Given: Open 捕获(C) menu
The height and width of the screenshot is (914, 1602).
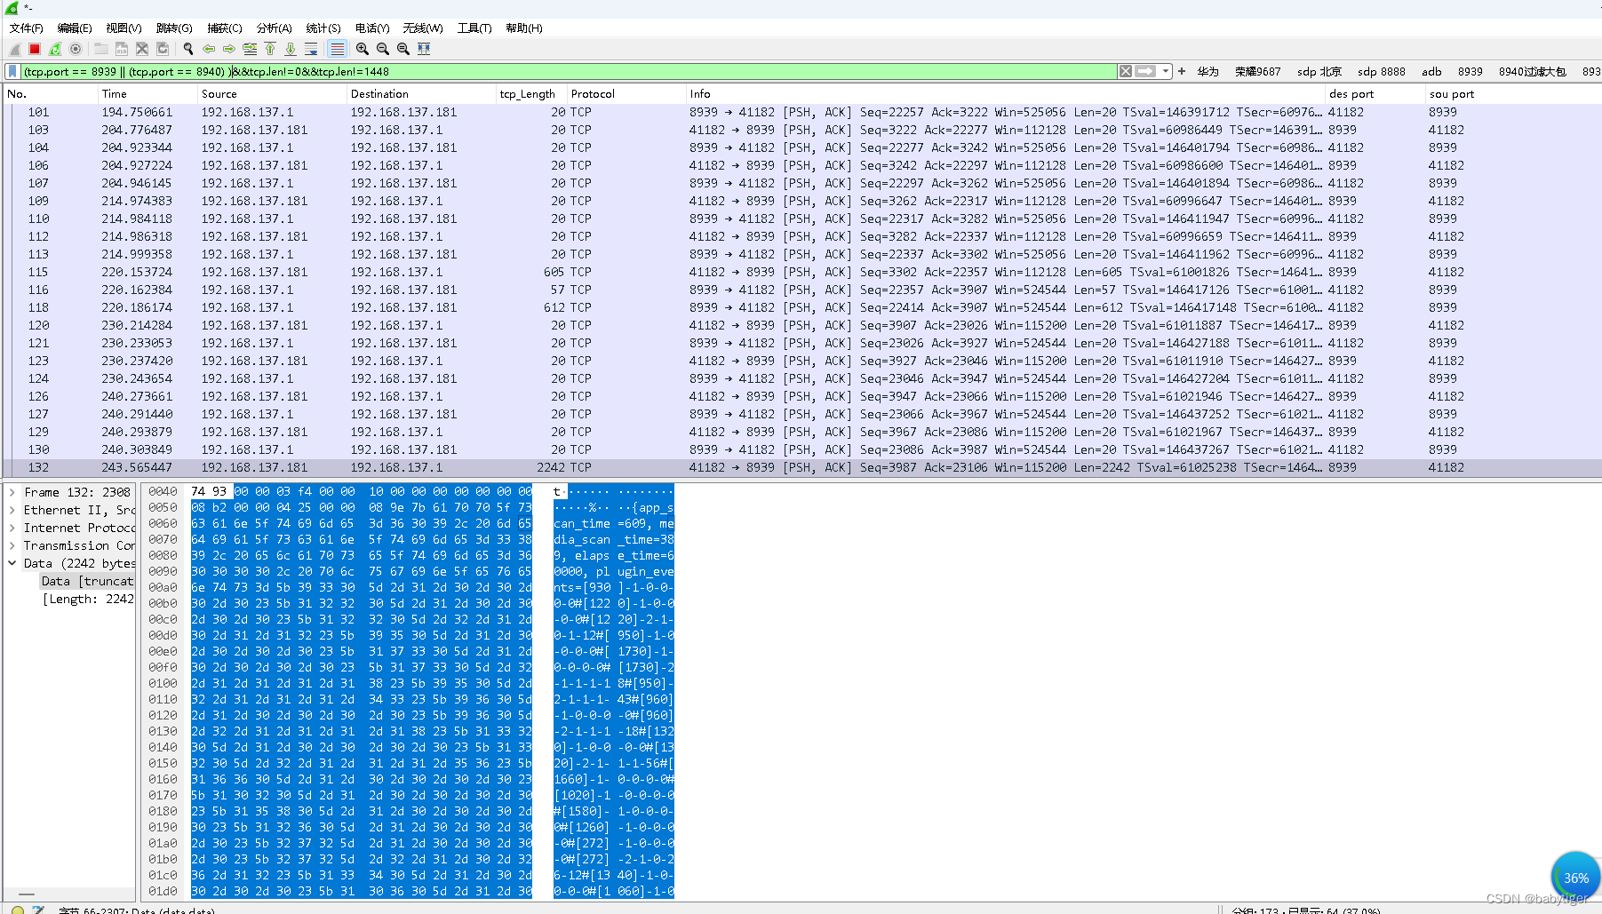Looking at the screenshot, I should pyautogui.click(x=225, y=28).
